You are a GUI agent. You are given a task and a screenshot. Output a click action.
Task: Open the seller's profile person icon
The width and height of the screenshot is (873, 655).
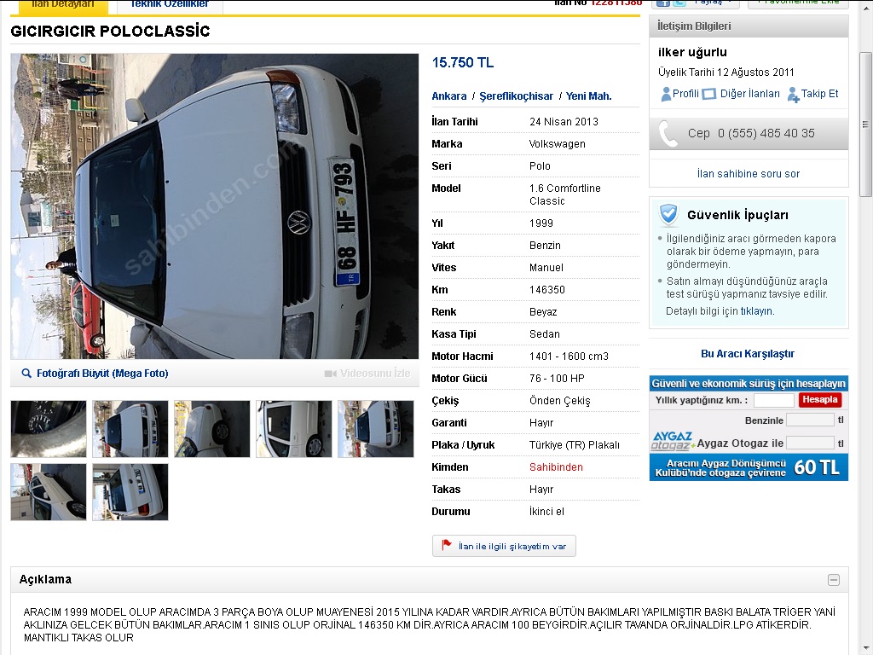pos(666,94)
